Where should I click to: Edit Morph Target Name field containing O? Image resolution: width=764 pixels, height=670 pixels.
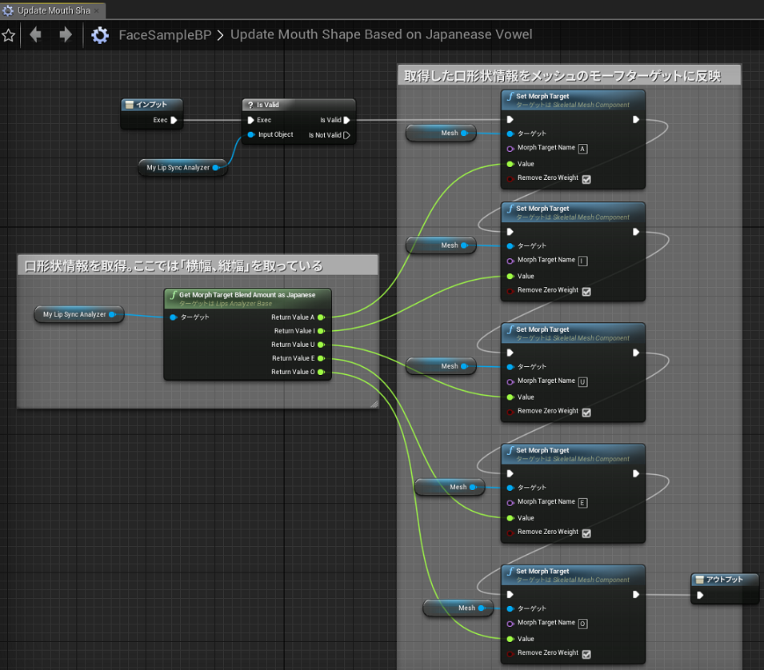click(582, 624)
